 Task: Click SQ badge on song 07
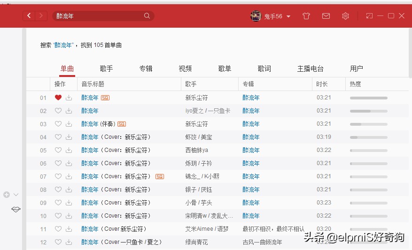[x=160, y=176]
